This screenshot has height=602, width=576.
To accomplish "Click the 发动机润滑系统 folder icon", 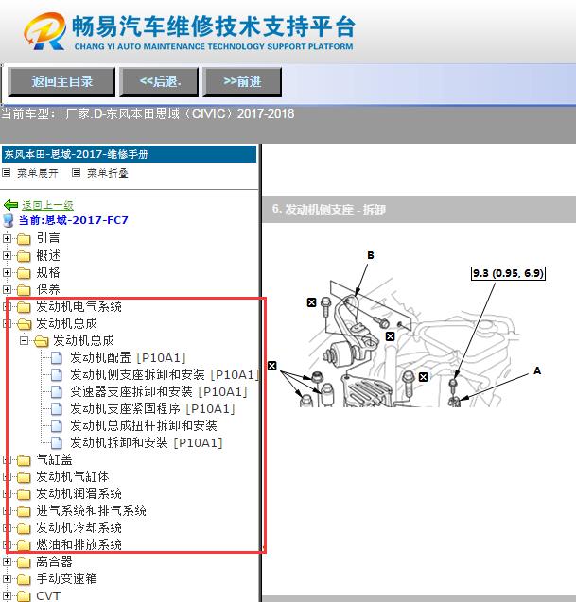I will 24,493.
